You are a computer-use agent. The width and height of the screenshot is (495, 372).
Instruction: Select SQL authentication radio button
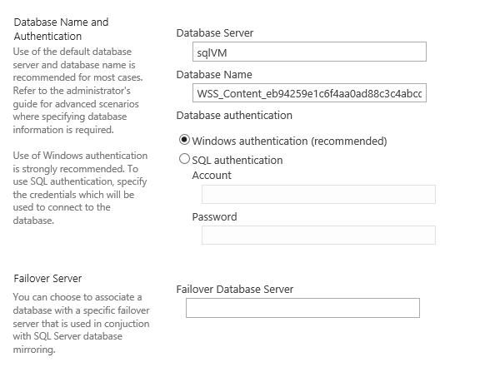coord(184,159)
